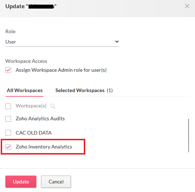Screen dimensions: 195x192
Task: Click the Assign Workspace Admin role label text
Action: pyautogui.click(x=61, y=70)
